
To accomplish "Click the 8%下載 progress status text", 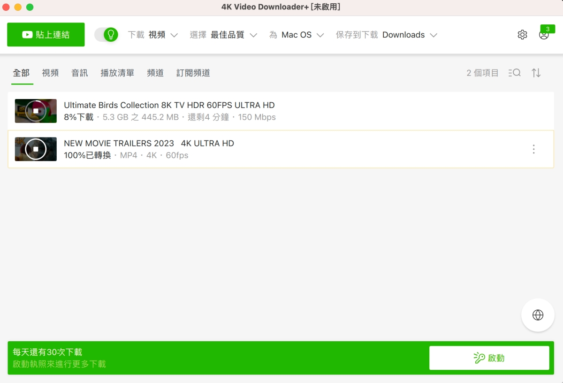I will [x=79, y=117].
